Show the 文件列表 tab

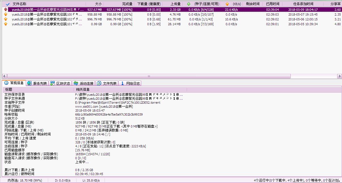click(107, 83)
